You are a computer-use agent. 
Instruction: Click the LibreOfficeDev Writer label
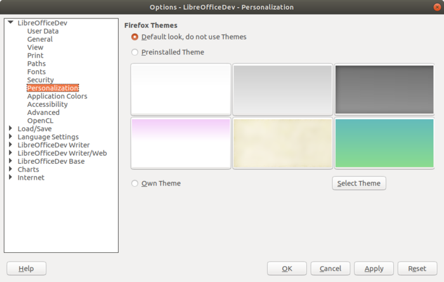(x=53, y=145)
